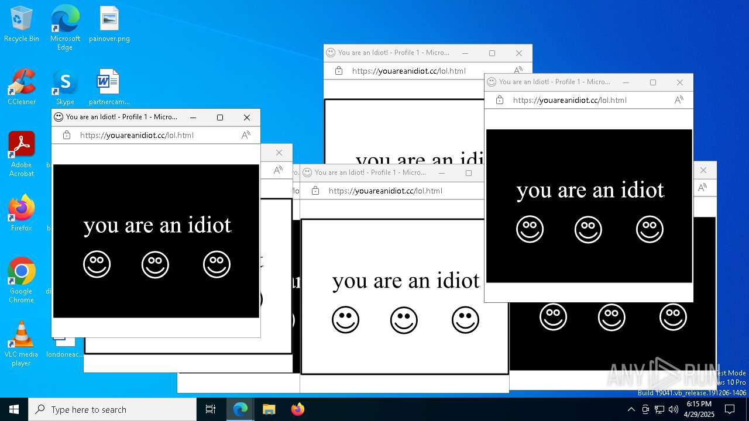Click the Read aloud icon in the front-left window

246,135
